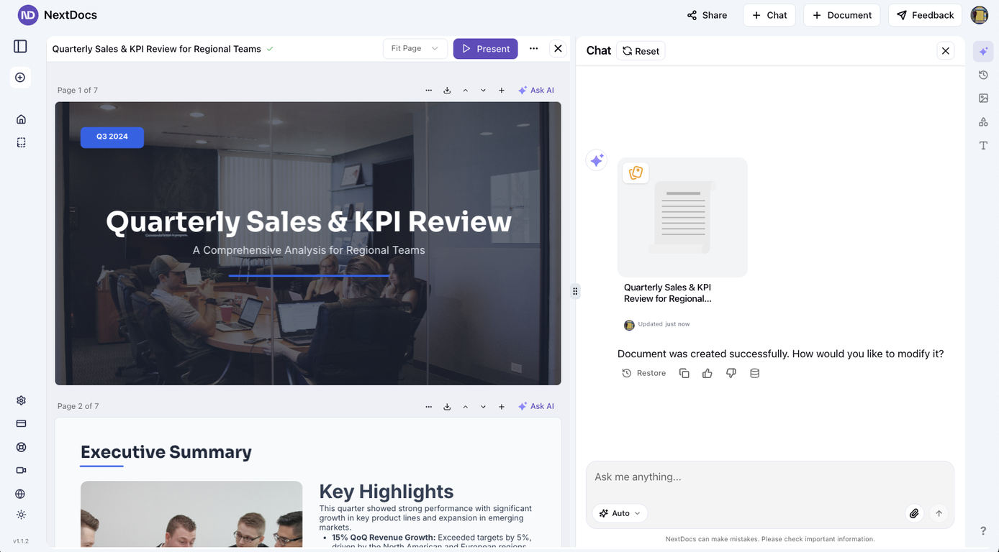Click the Present button
Screen dimensions: 999x552
(485, 48)
